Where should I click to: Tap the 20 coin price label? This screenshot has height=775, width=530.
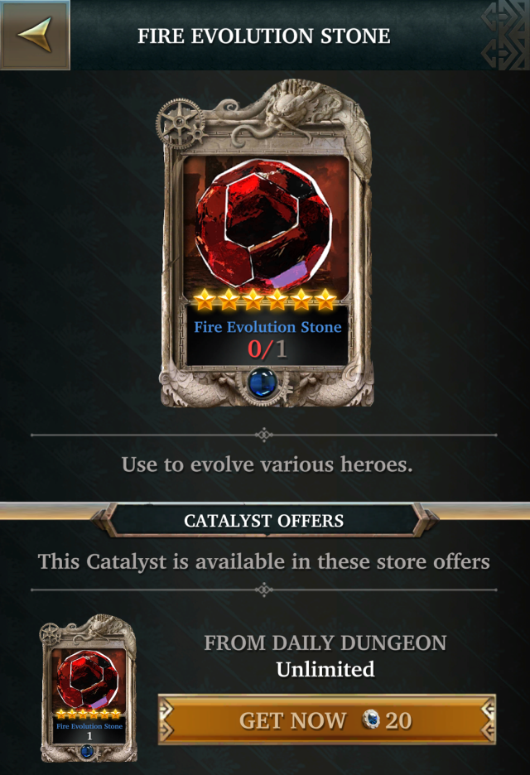[398, 720]
